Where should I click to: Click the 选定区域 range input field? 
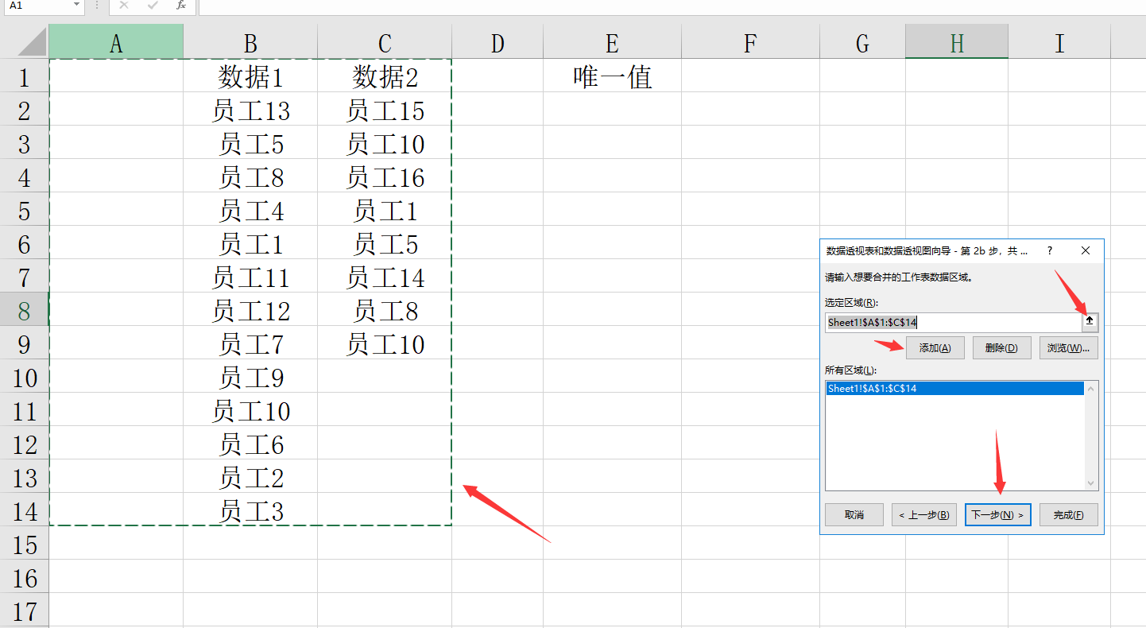[x=953, y=322]
